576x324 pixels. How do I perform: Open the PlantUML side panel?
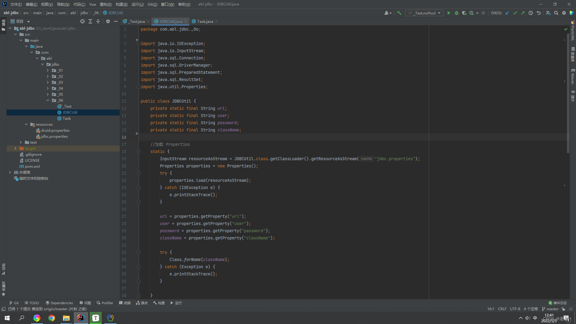pyautogui.click(x=573, y=31)
